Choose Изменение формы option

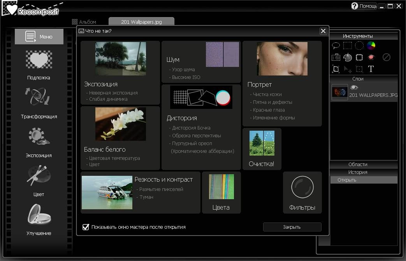click(274, 118)
